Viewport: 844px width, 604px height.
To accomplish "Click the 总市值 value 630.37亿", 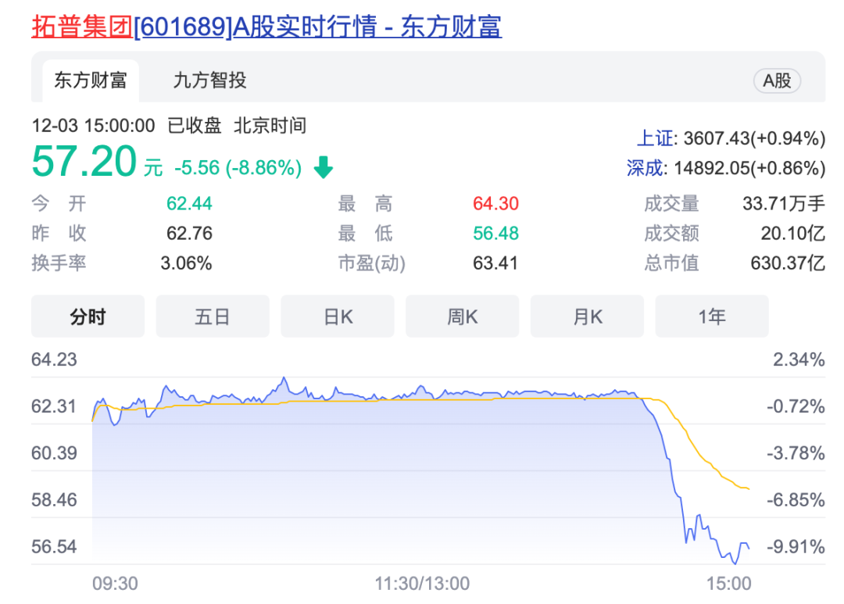I will [788, 263].
